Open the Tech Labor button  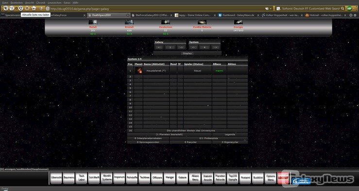82,178
